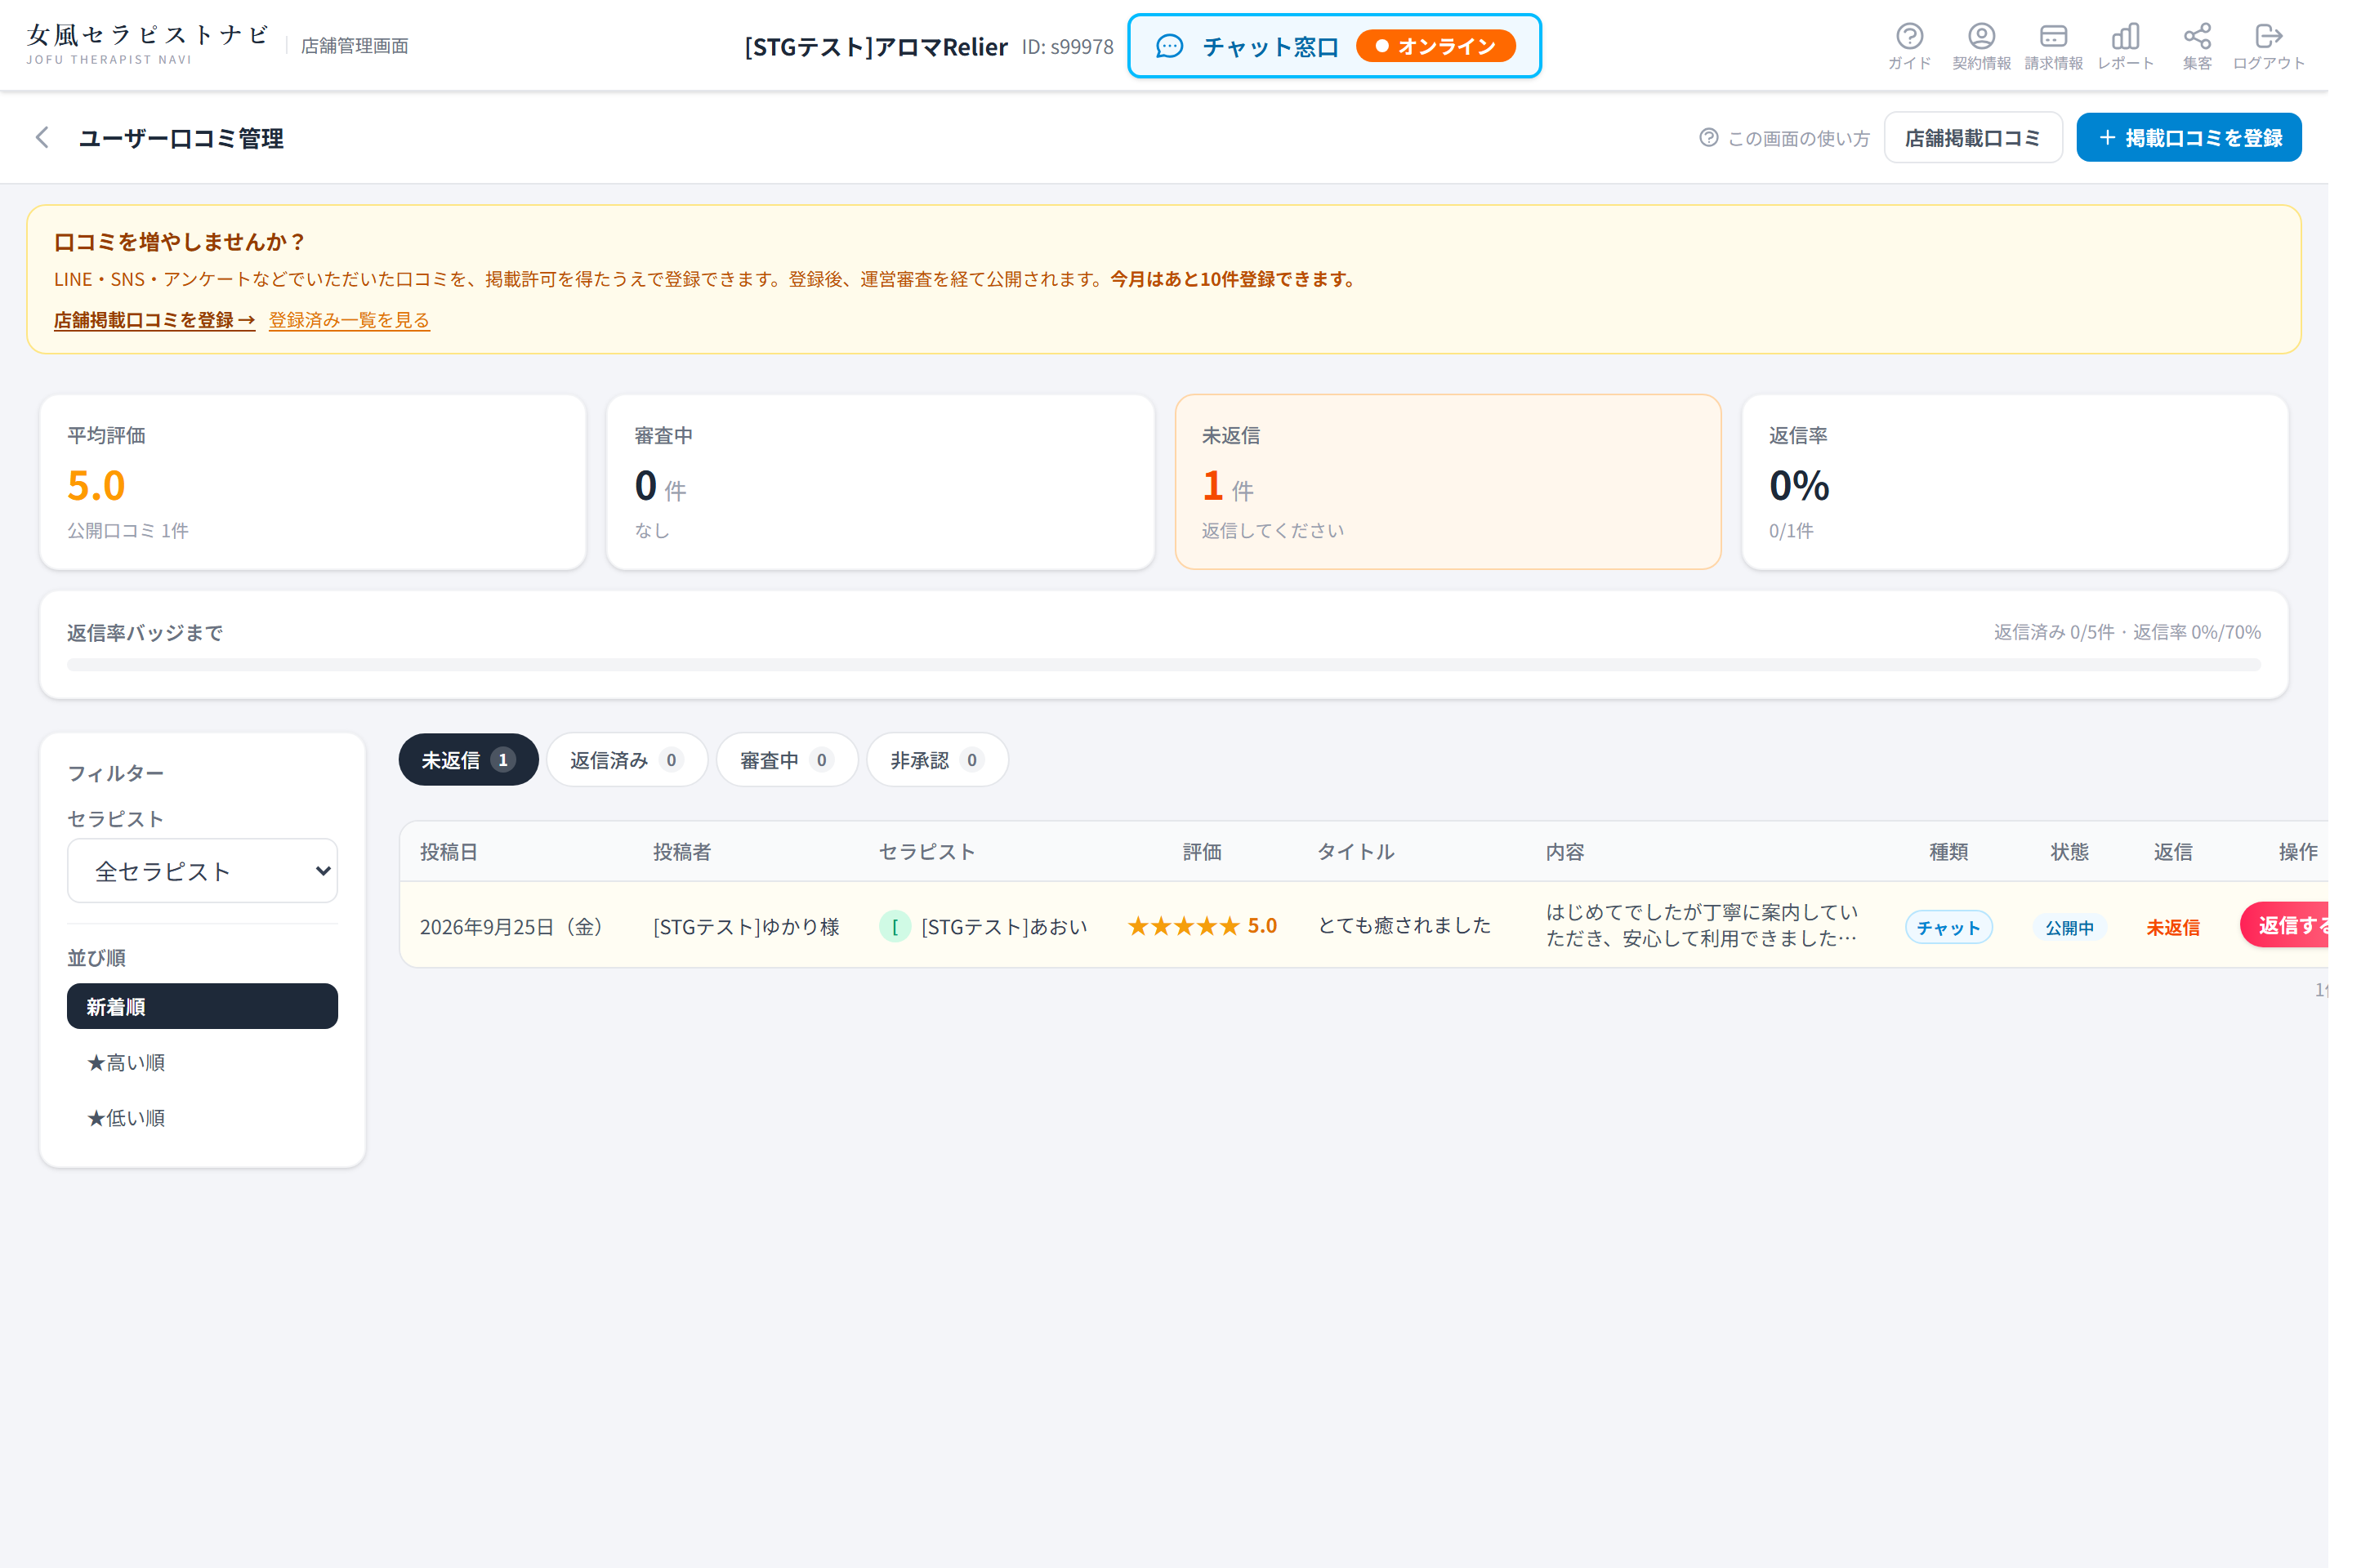The height and width of the screenshot is (1568, 2379).
Task: Expand the 全セラピスト therapist dropdown
Action: [202, 870]
